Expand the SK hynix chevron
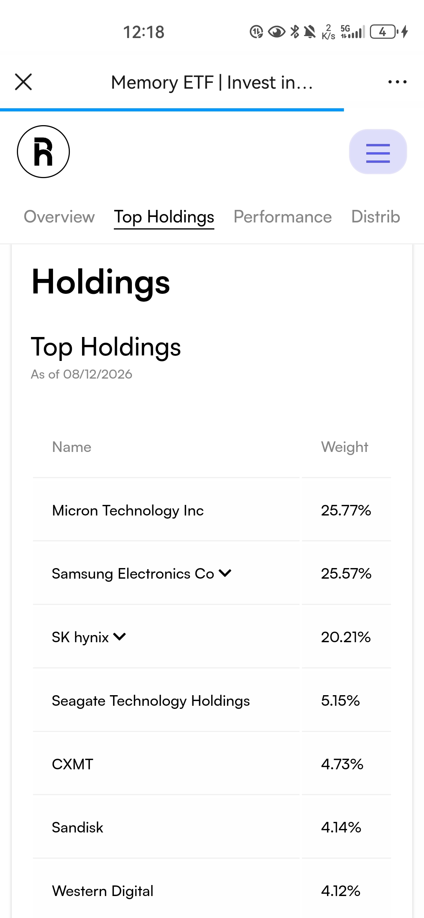This screenshot has height=918, width=424. click(119, 637)
